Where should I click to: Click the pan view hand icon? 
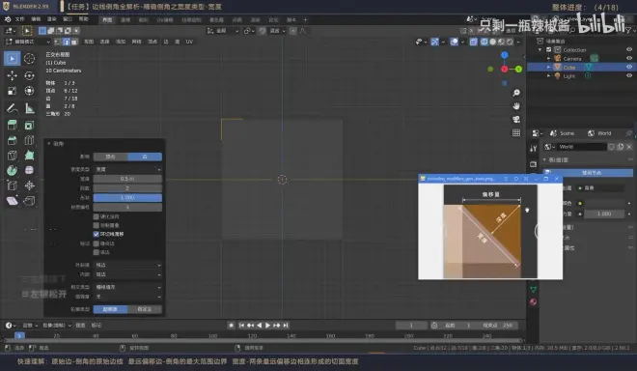click(516, 106)
